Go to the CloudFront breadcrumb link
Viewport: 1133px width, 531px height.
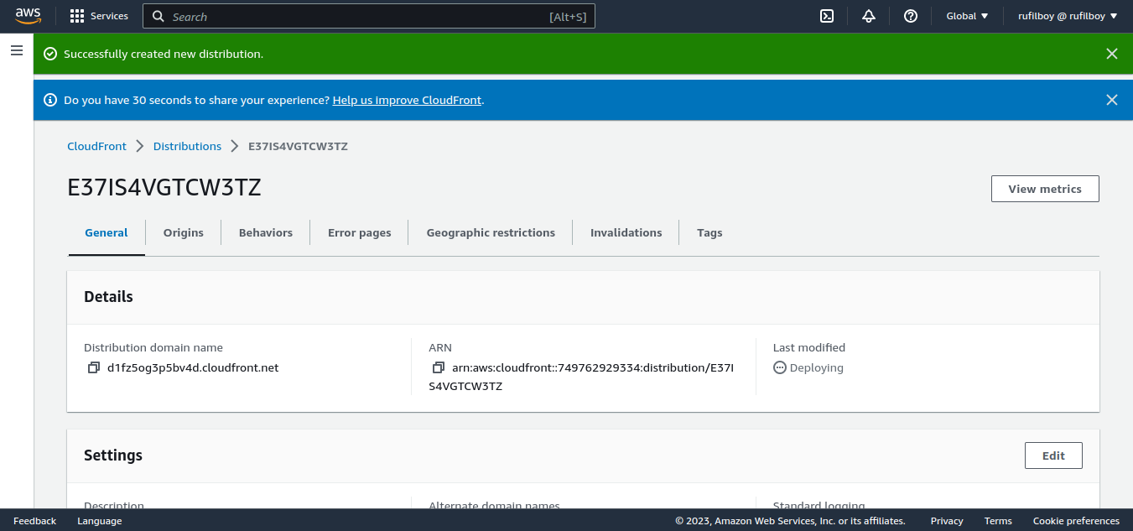pyautogui.click(x=96, y=146)
